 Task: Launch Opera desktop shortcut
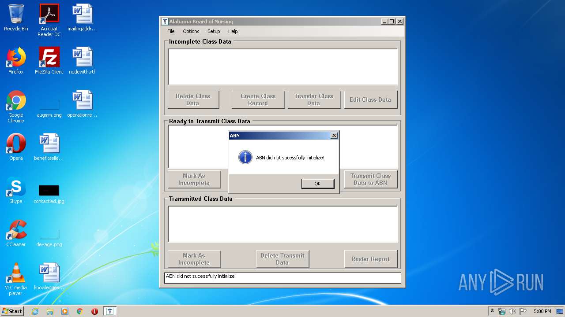tap(16, 147)
